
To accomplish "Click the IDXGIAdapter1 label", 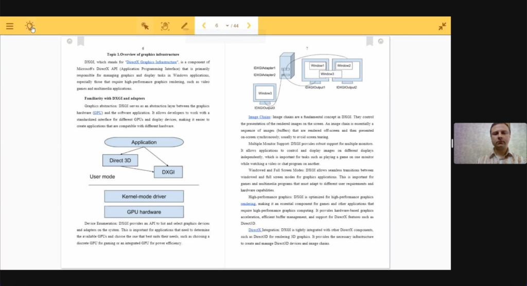I will tap(265, 68).
